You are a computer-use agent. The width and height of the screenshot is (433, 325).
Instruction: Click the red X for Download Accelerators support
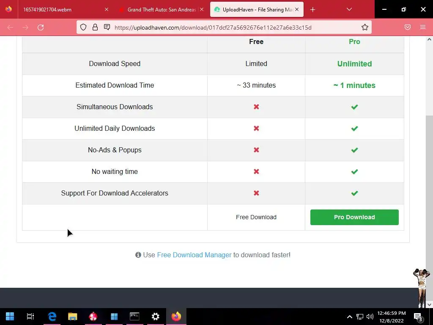(256, 193)
